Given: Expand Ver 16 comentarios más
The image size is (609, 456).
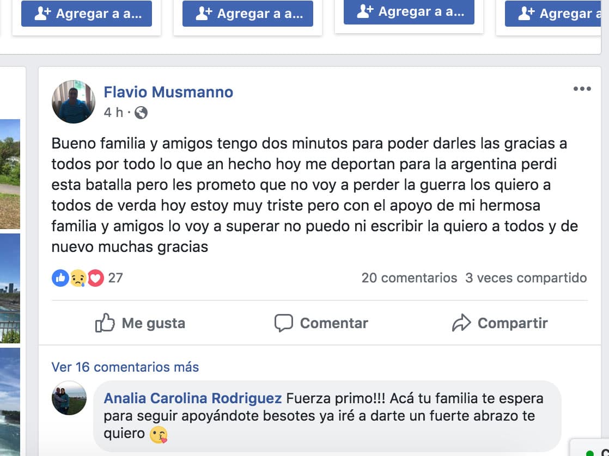Looking at the screenshot, I should click(x=125, y=367).
